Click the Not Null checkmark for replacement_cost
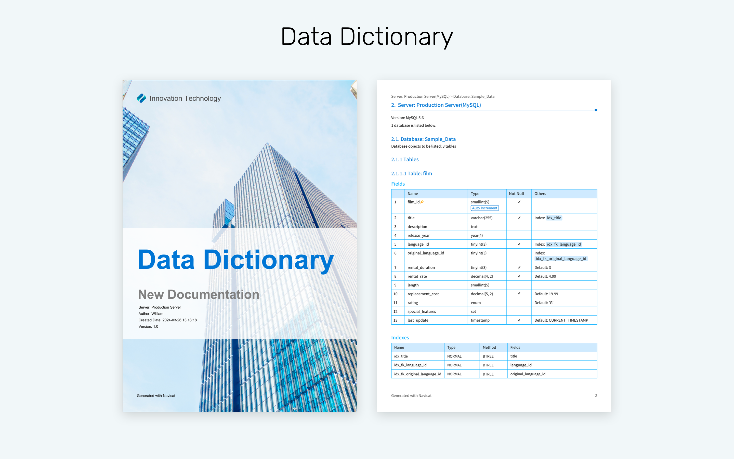The width and height of the screenshot is (734, 459). point(519,294)
